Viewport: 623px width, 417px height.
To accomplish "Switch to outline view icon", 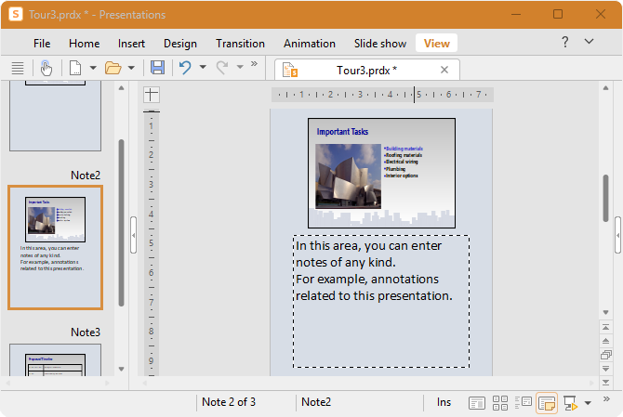I will (524, 403).
